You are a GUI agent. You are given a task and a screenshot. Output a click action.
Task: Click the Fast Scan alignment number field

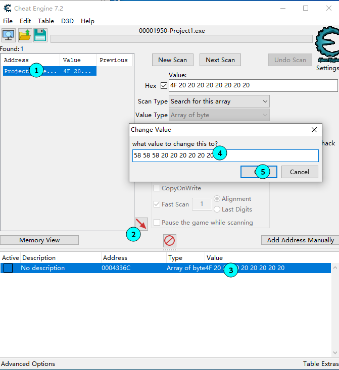pos(202,204)
